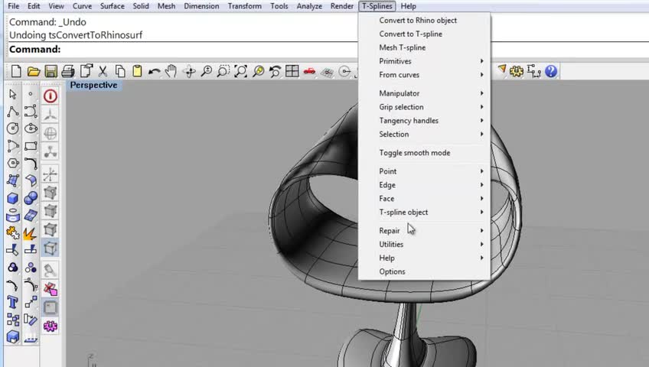Viewport: 649px width, 367px height.
Task: Click the Print icon
Action: pyautogui.click(x=68, y=71)
